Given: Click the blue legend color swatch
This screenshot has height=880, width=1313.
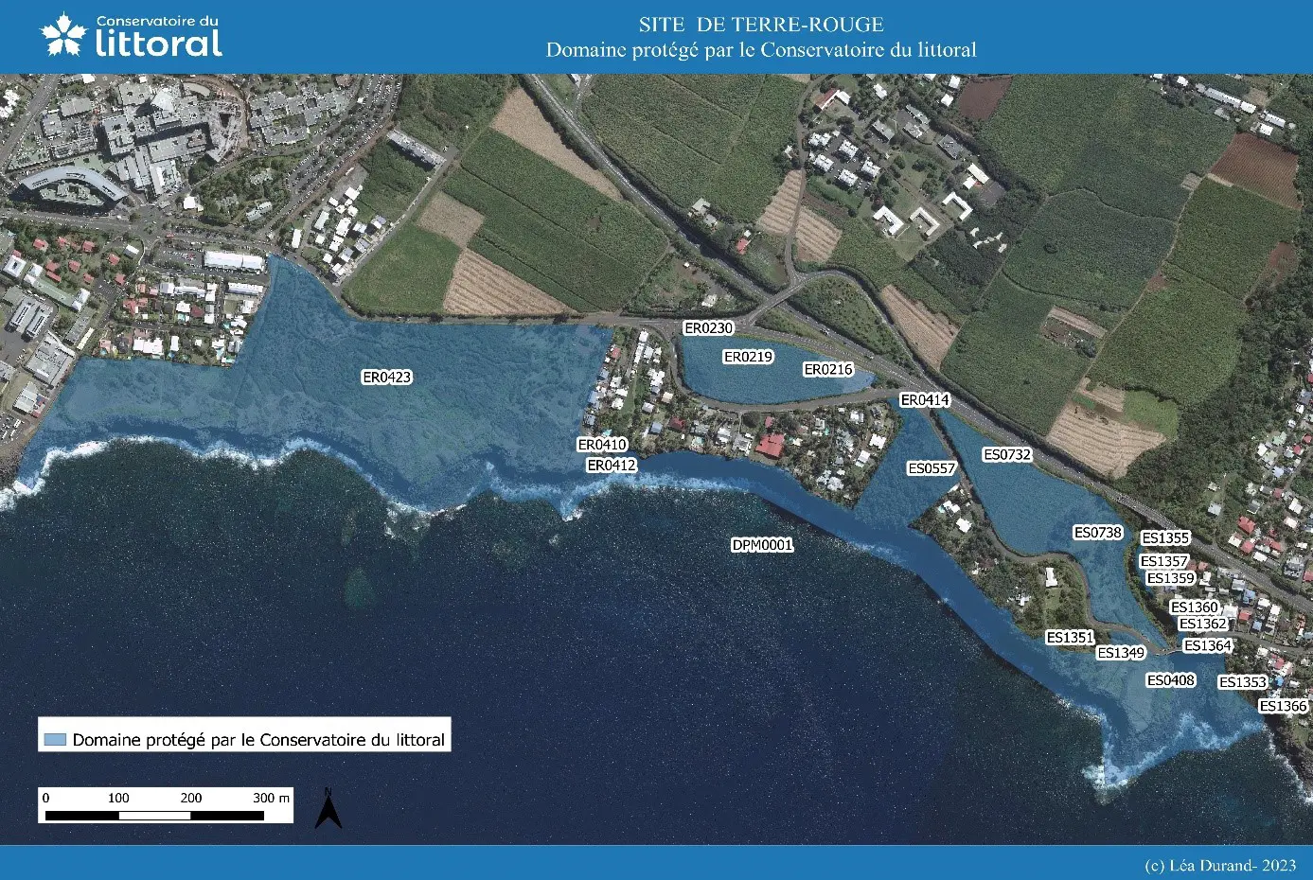Looking at the screenshot, I should click(56, 740).
